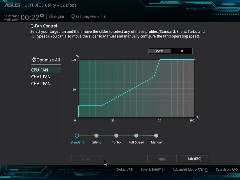Click the Apply button
Viewport: 240px width, 180px height.
coord(162,159)
